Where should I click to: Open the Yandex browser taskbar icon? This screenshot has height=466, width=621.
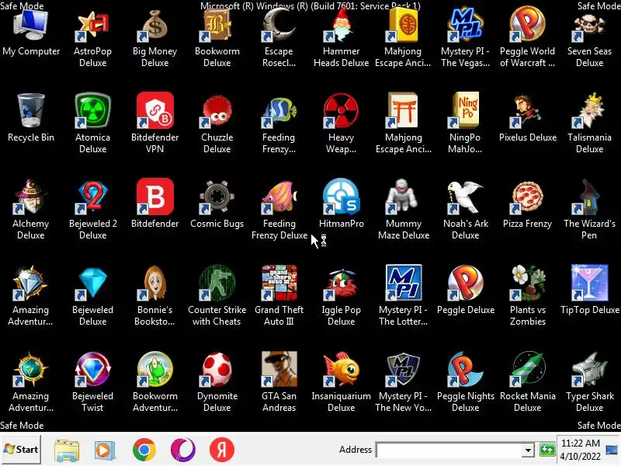click(x=221, y=450)
